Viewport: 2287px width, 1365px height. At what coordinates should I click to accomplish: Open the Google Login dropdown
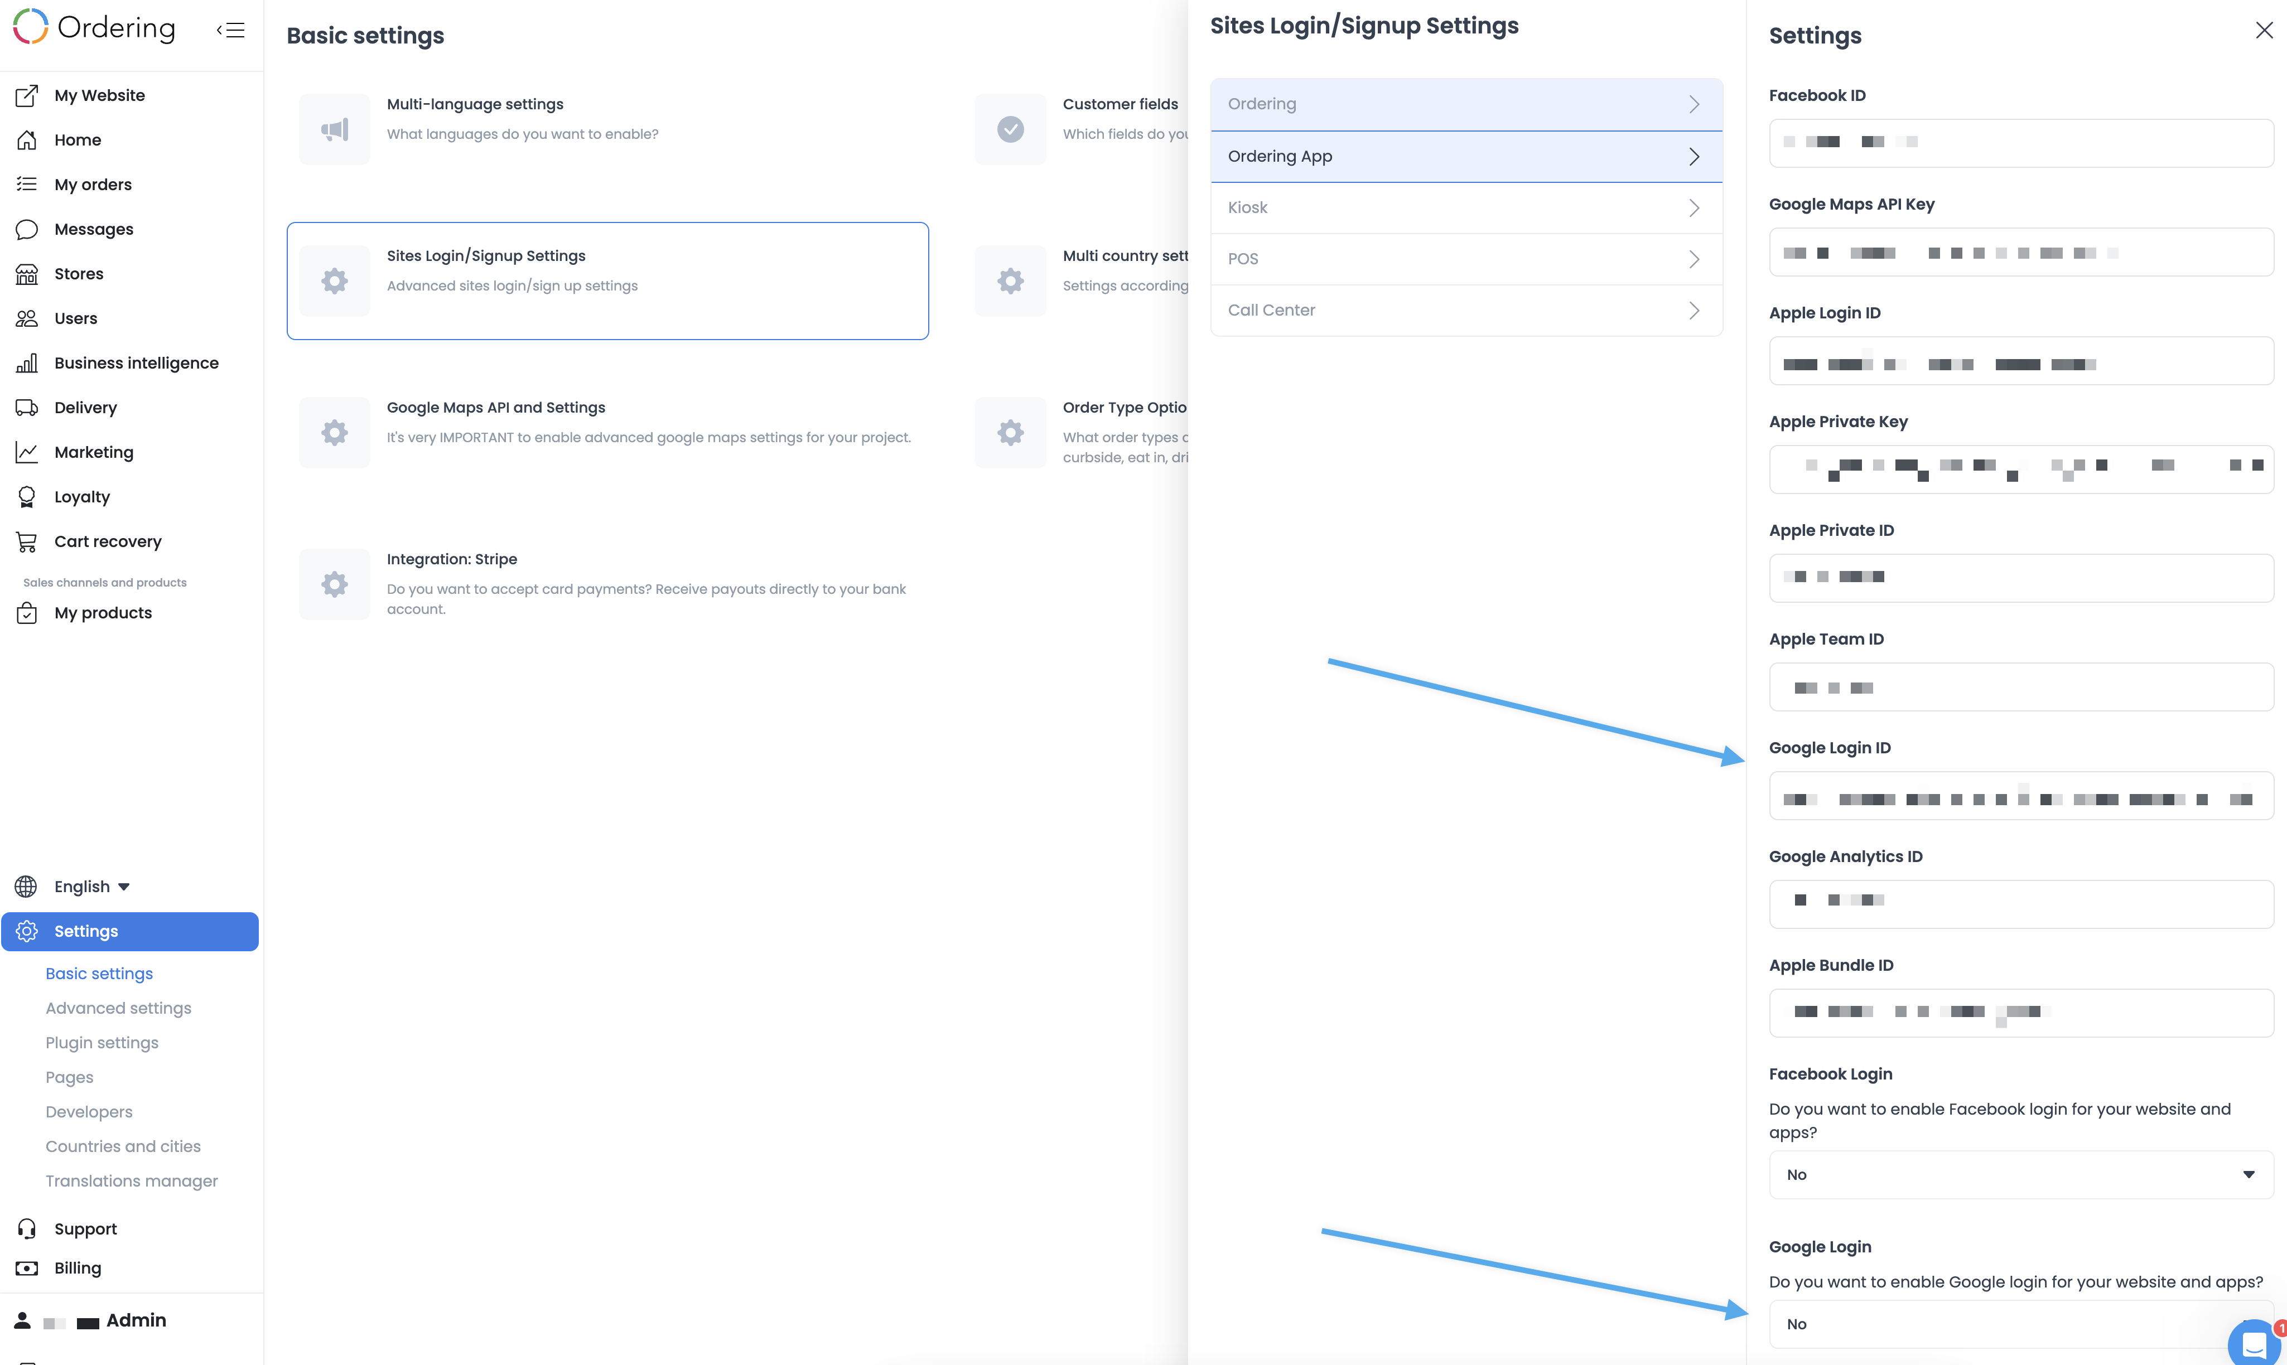pyautogui.click(x=2021, y=1324)
